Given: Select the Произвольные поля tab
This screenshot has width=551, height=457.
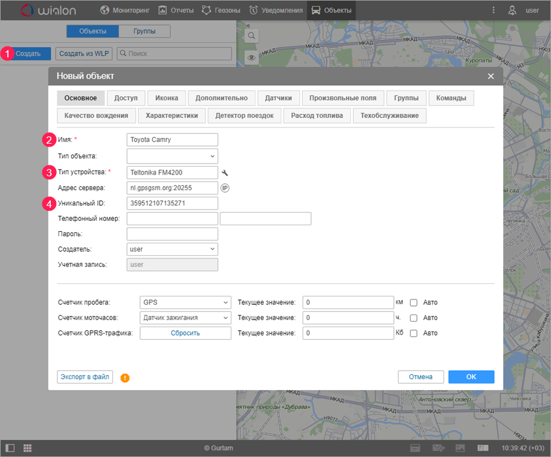Looking at the screenshot, I should pyautogui.click(x=343, y=98).
